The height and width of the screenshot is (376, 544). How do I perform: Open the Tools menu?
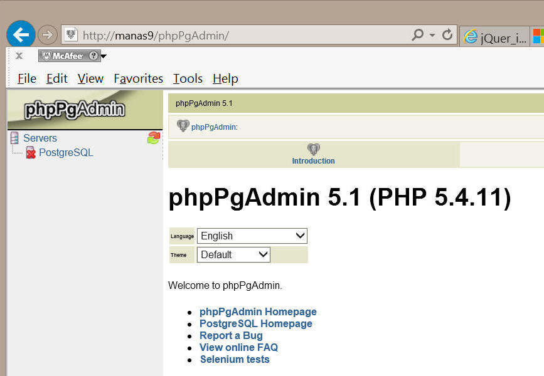click(x=188, y=79)
